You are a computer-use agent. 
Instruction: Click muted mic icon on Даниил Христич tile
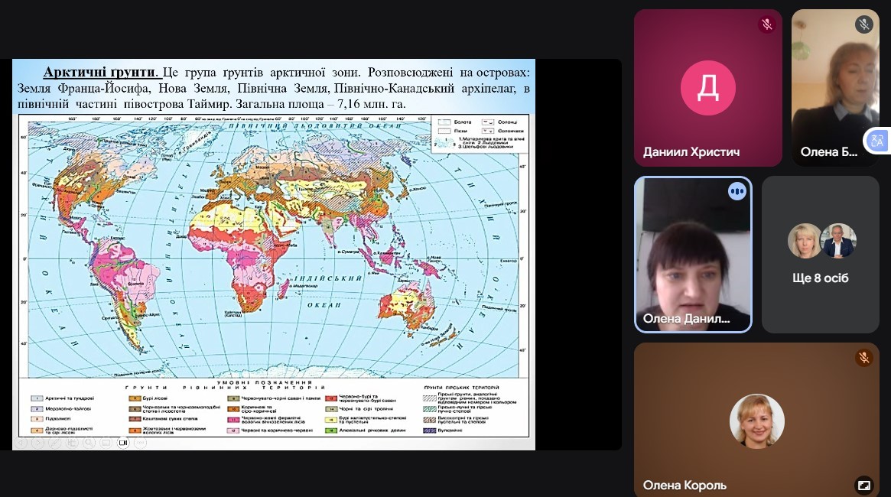[x=766, y=24]
